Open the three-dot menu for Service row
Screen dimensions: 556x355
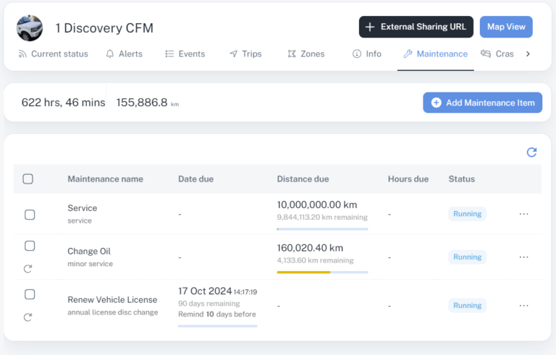tap(524, 214)
